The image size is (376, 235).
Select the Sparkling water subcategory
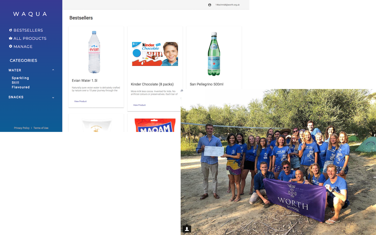[x=20, y=78]
